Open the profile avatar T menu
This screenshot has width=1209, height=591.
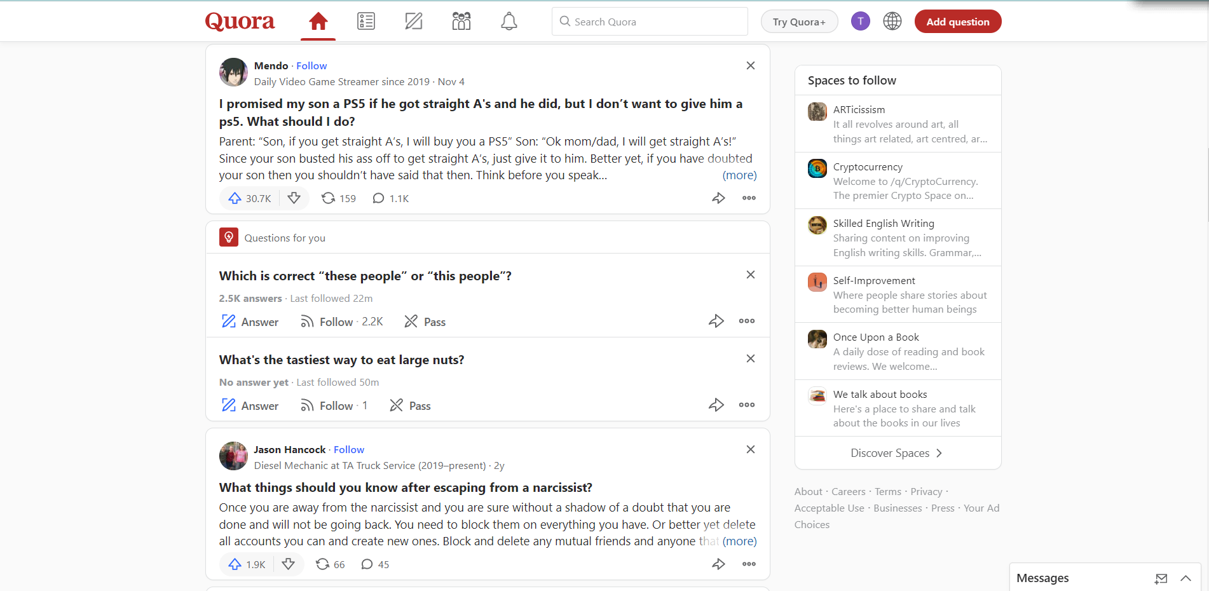click(860, 21)
